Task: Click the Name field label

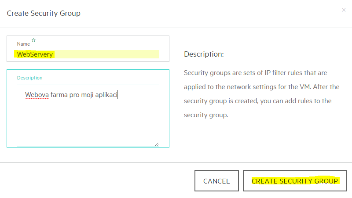Action: 23,44
